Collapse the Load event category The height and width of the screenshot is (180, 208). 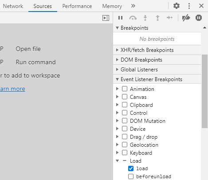[118, 160]
